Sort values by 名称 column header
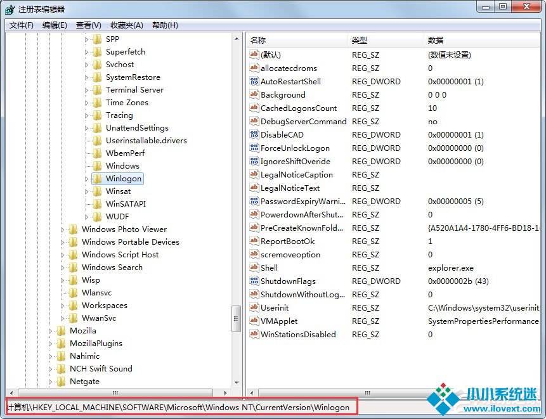 point(297,40)
